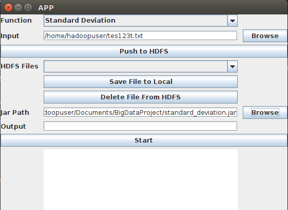The width and height of the screenshot is (288, 210).
Task: Maximize the APP window
Action: point(28,8)
